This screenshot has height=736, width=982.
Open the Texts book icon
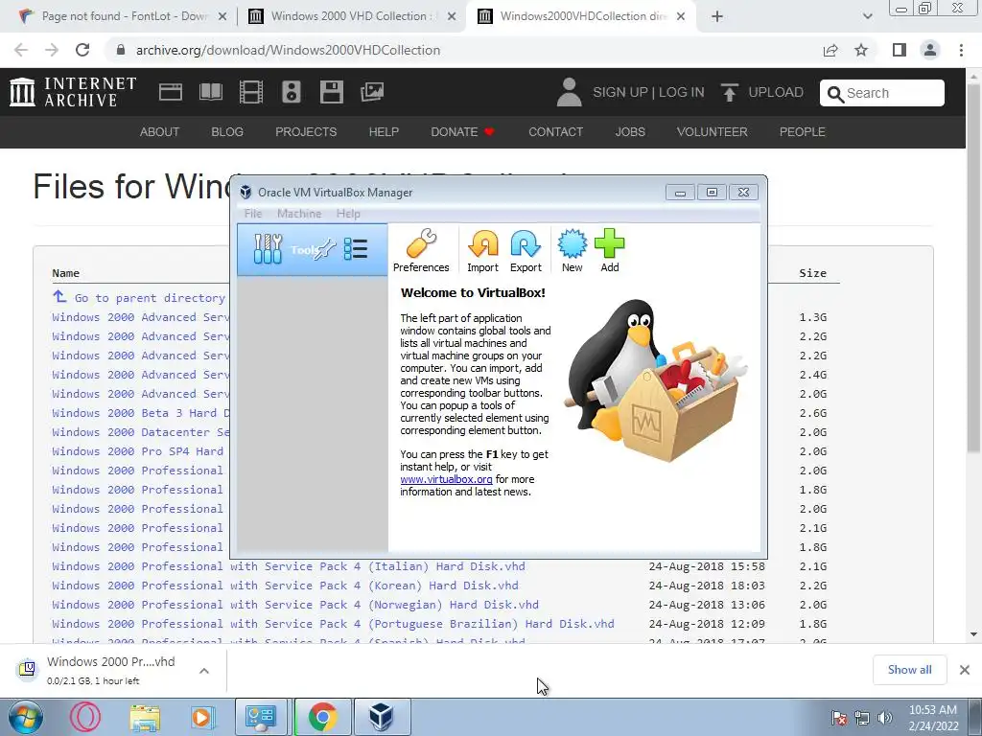(210, 92)
